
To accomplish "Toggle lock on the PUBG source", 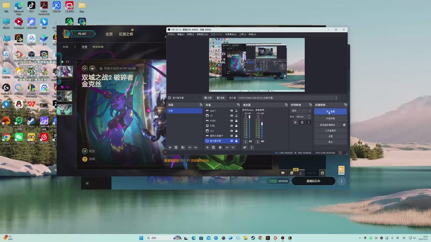I will [x=236, y=120].
